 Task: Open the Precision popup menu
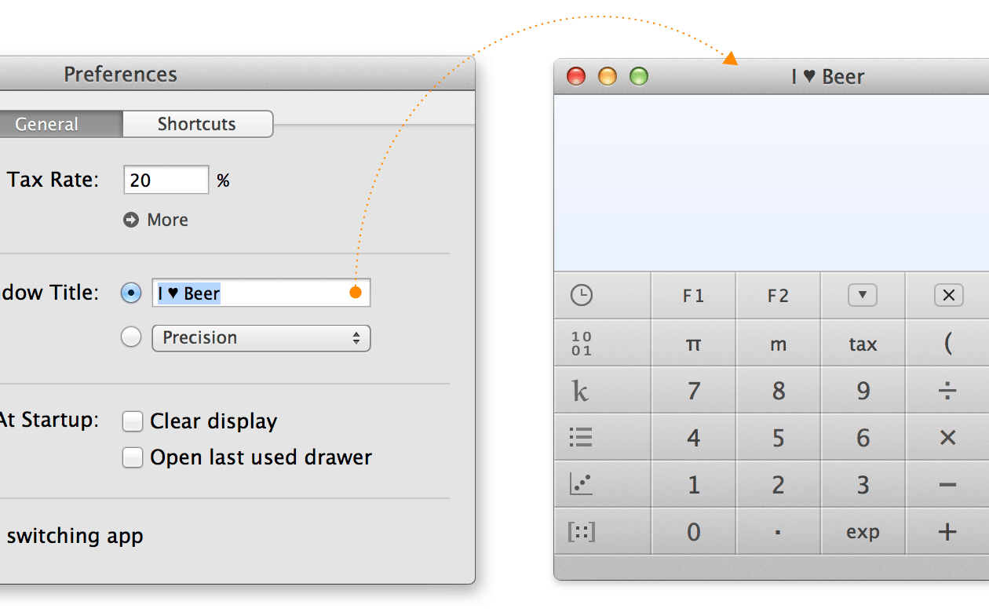click(x=261, y=338)
